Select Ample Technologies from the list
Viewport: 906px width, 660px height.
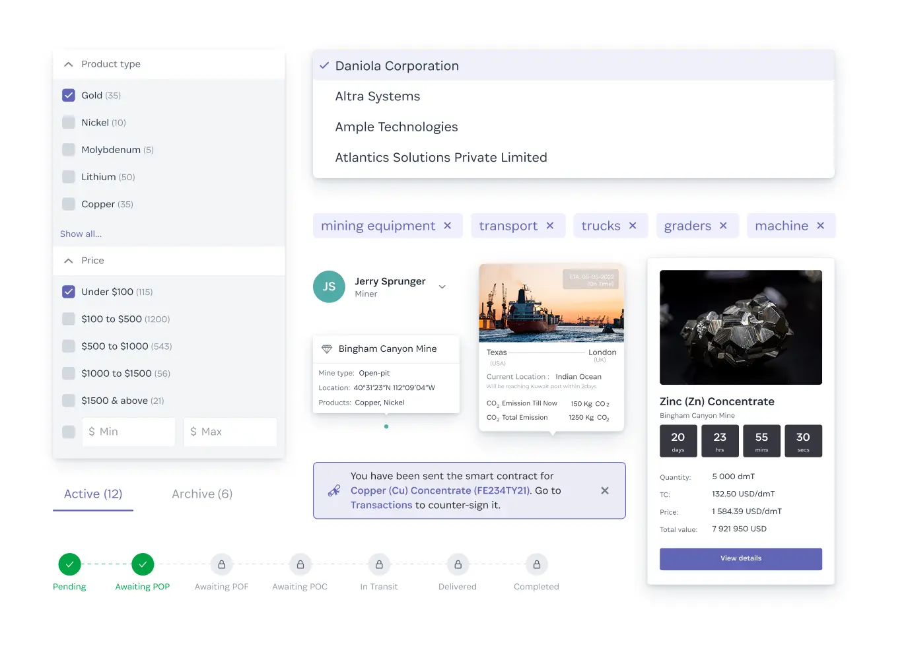573,127
